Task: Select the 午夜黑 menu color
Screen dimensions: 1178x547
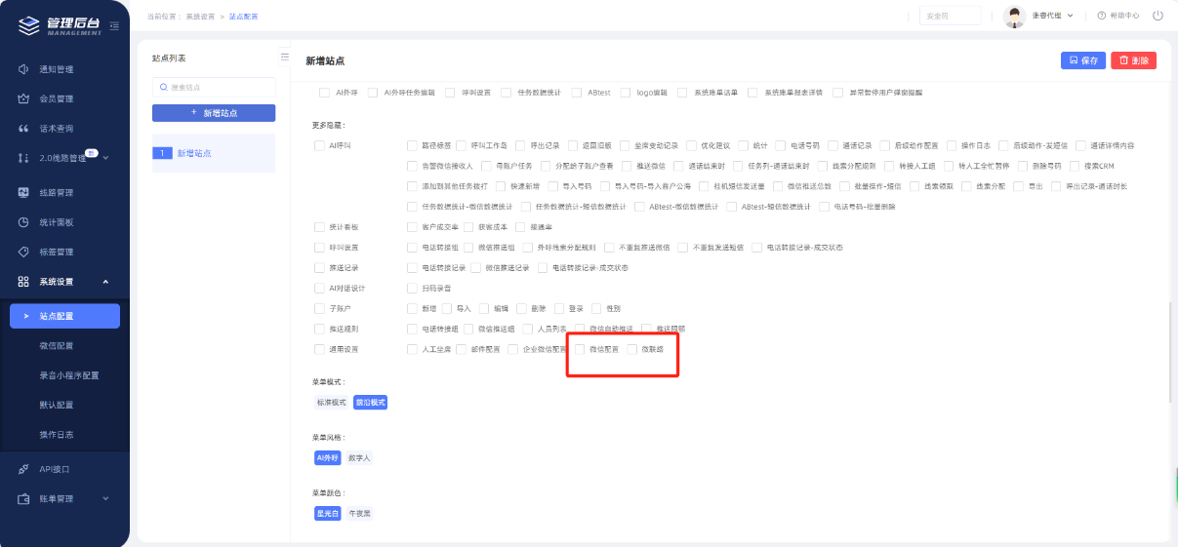Action: coord(361,513)
